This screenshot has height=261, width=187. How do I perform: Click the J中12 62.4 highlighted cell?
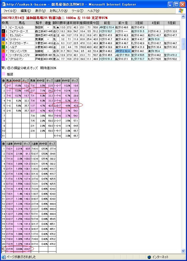coord(123,51)
